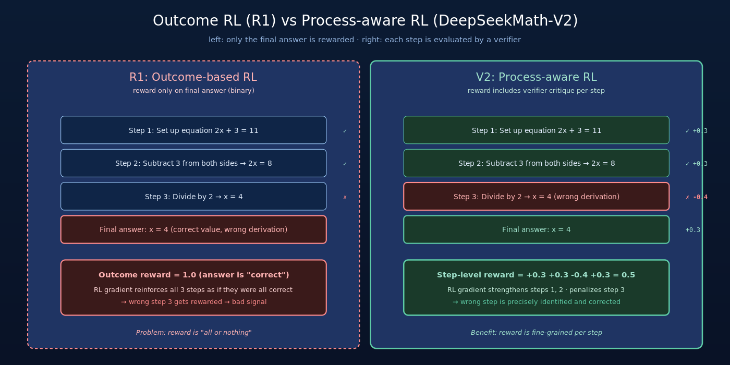730x365 pixels.
Task: Click the check mark beside R1 Step 2
Action: pos(345,164)
